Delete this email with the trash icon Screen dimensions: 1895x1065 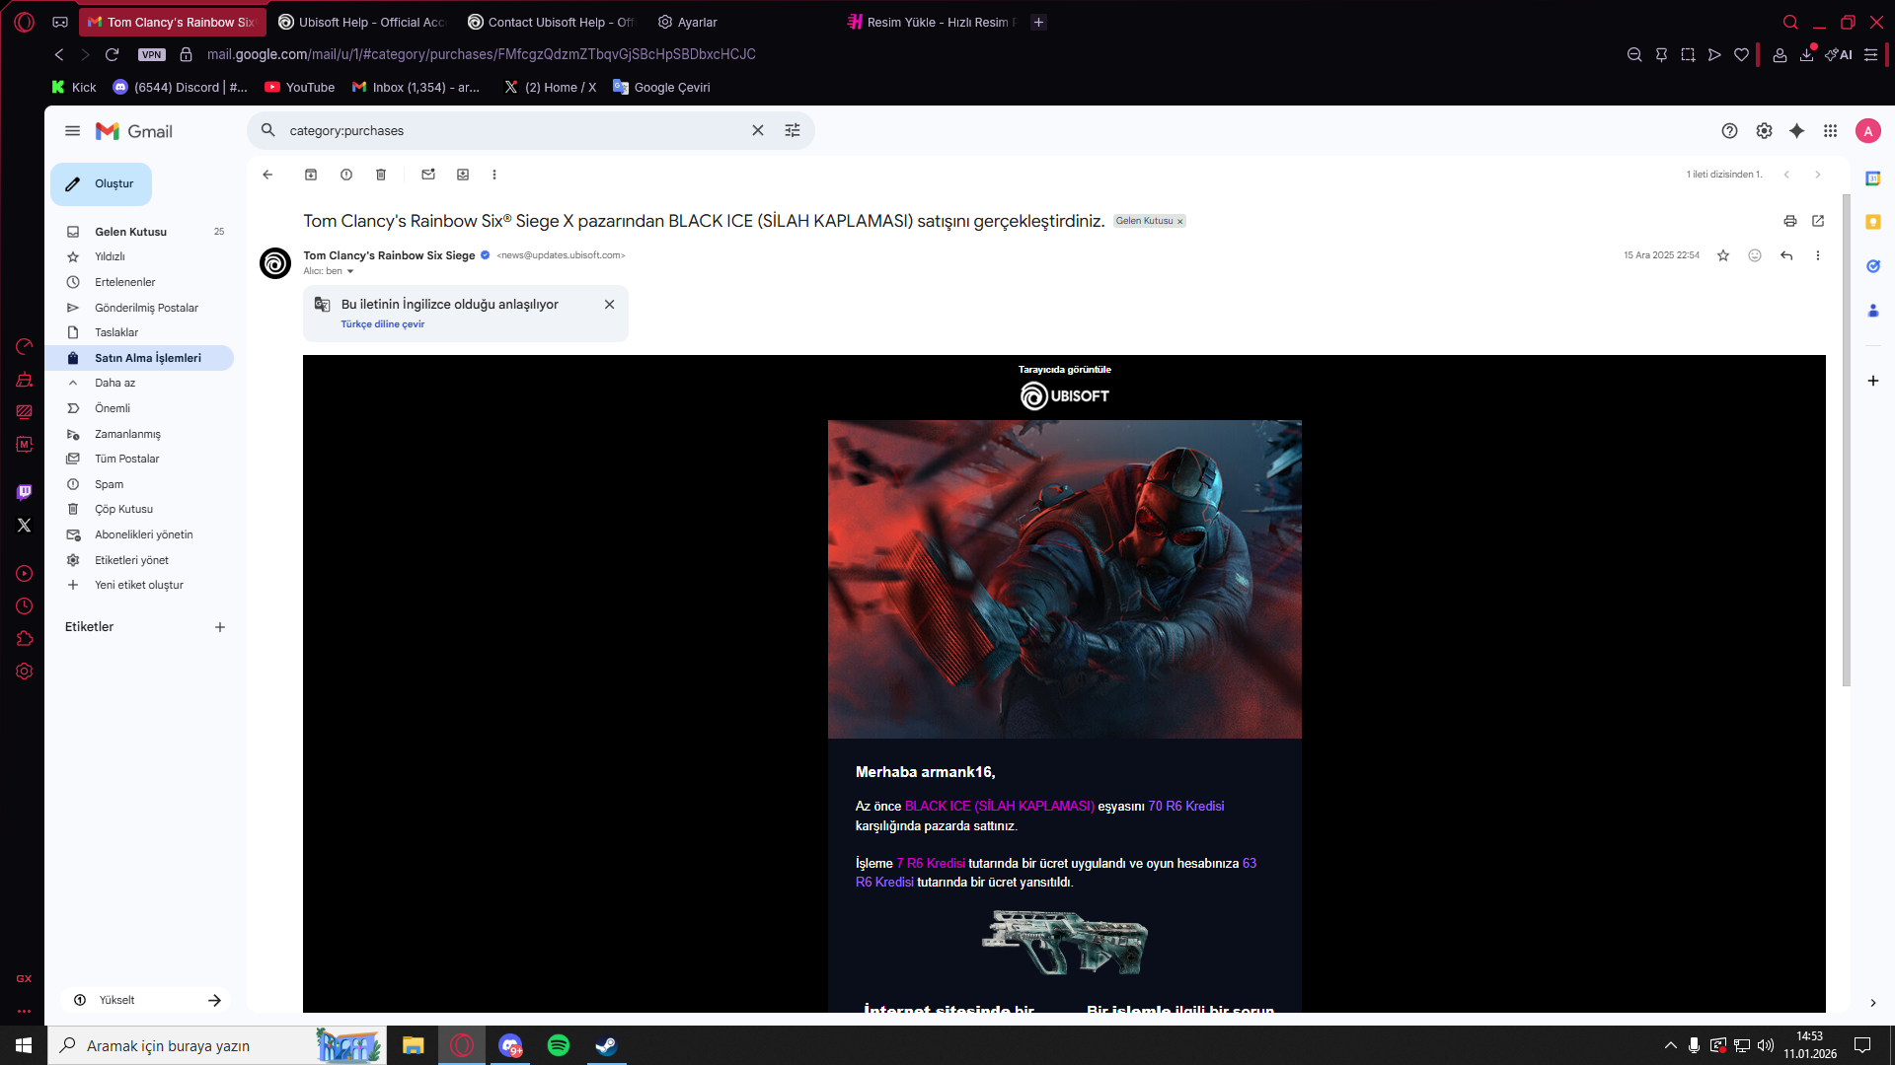[381, 175]
